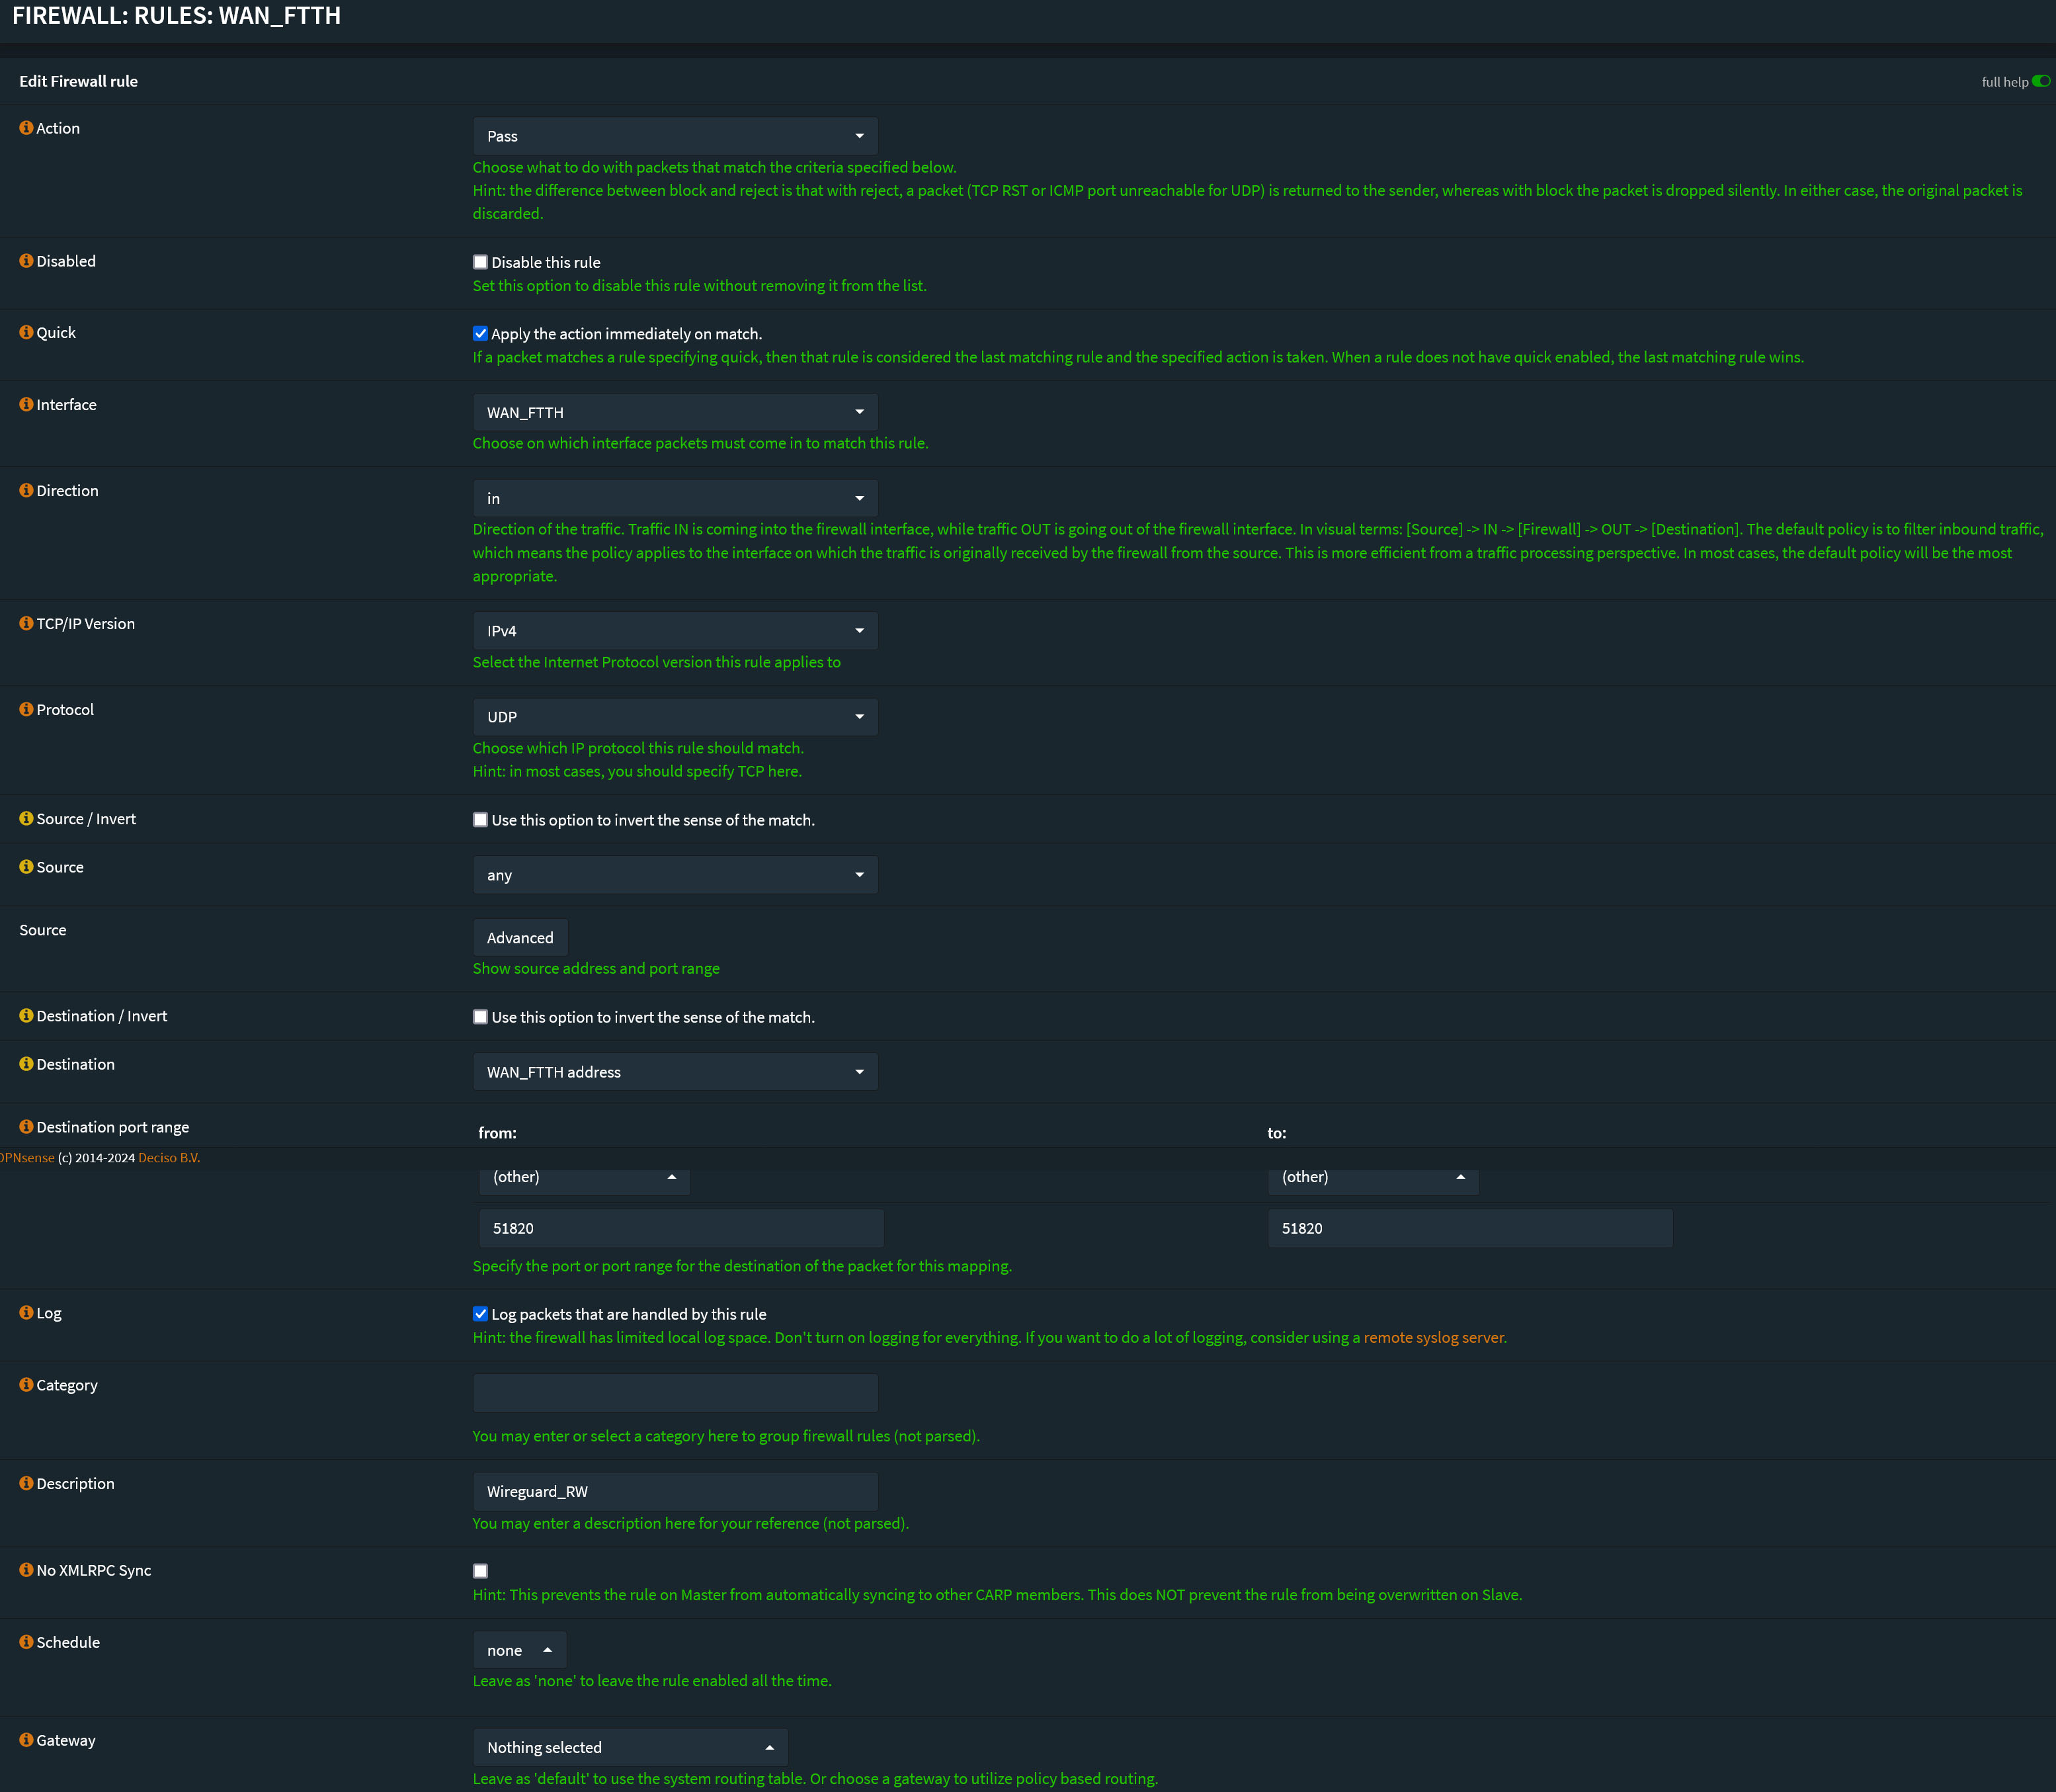Image resolution: width=2056 pixels, height=1792 pixels.
Task: Click the info icon next to Protocol
Action: [26, 709]
